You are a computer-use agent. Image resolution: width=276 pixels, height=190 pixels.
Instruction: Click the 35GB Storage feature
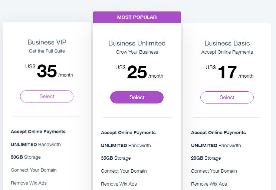[116, 158]
